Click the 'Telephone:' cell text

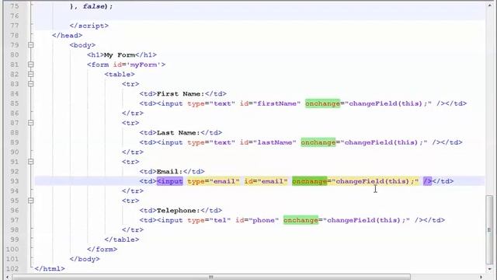point(179,211)
